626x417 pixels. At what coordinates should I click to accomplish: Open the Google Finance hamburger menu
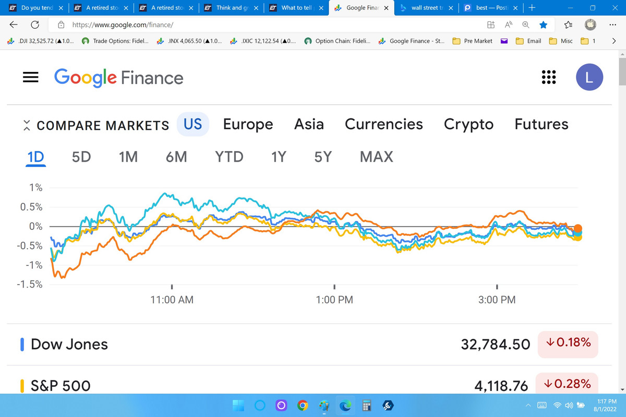point(31,78)
